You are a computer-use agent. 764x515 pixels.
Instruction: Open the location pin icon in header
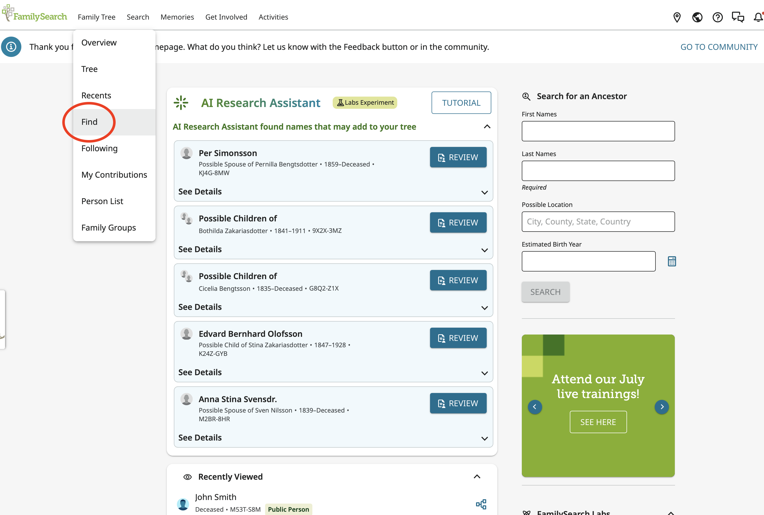[x=677, y=17]
